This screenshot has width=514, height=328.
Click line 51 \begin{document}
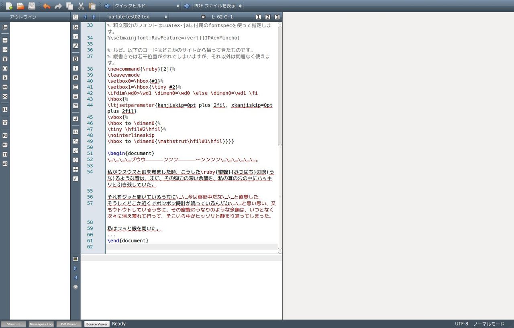131,153
